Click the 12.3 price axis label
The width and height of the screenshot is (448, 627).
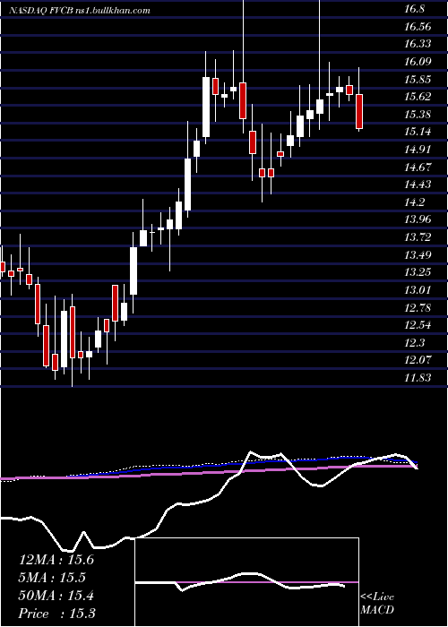(x=414, y=342)
